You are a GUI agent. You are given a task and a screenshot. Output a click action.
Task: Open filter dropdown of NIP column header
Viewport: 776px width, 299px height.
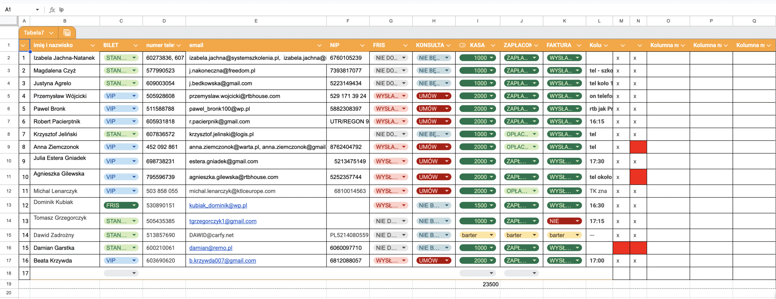click(362, 45)
